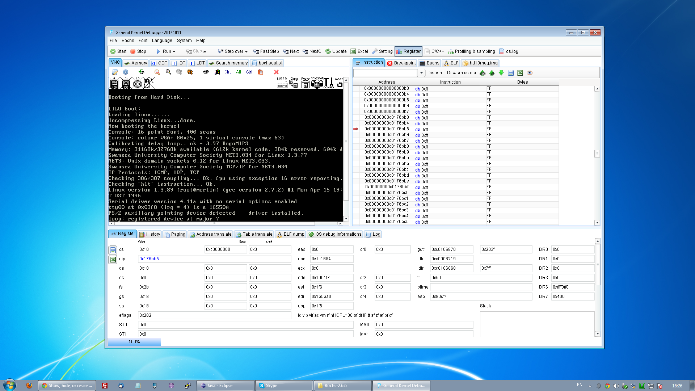The image size is (695, 391).
Task: Click the Fast Step toolbar button
Action: click(x=266, y=51)
